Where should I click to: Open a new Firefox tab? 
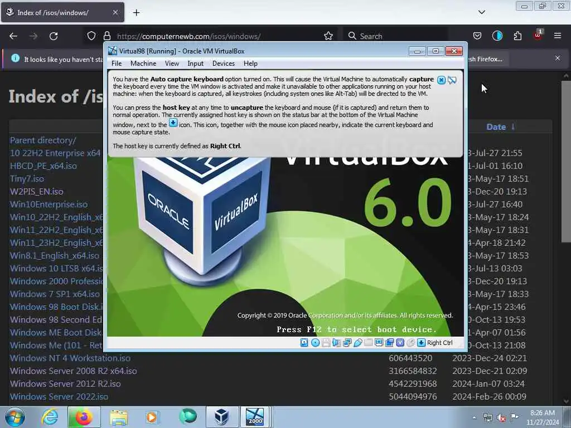136,13
